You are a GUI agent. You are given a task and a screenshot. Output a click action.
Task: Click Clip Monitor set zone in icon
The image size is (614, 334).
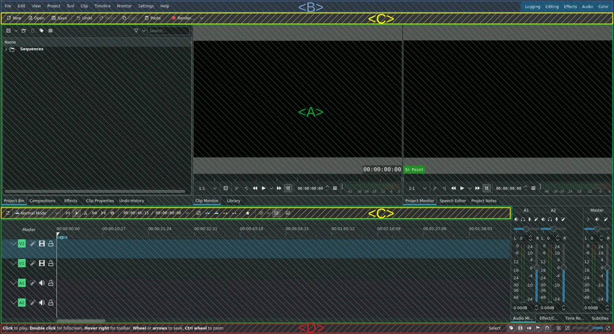pyautogui.click(x=236, y=188)
